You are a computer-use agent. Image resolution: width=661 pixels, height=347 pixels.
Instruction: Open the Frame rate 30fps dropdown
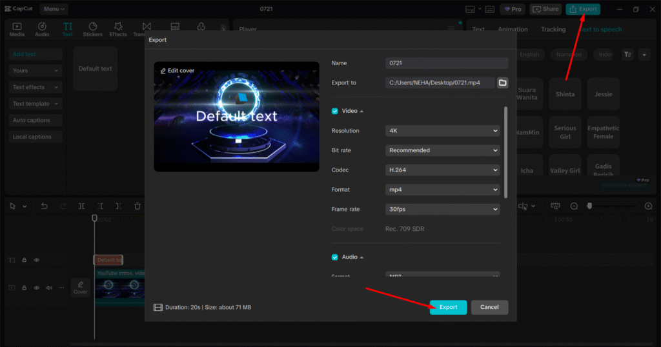[x=443, y=210]
